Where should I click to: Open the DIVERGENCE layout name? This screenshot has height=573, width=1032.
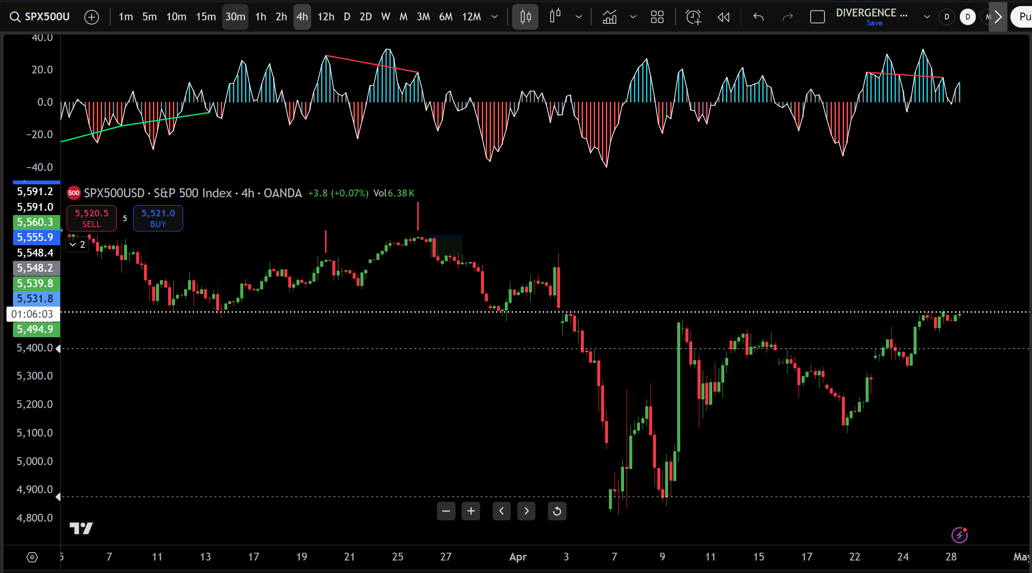click(872, 13)
